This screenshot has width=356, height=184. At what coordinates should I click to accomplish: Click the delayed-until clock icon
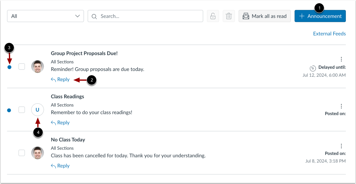point(313,67)
